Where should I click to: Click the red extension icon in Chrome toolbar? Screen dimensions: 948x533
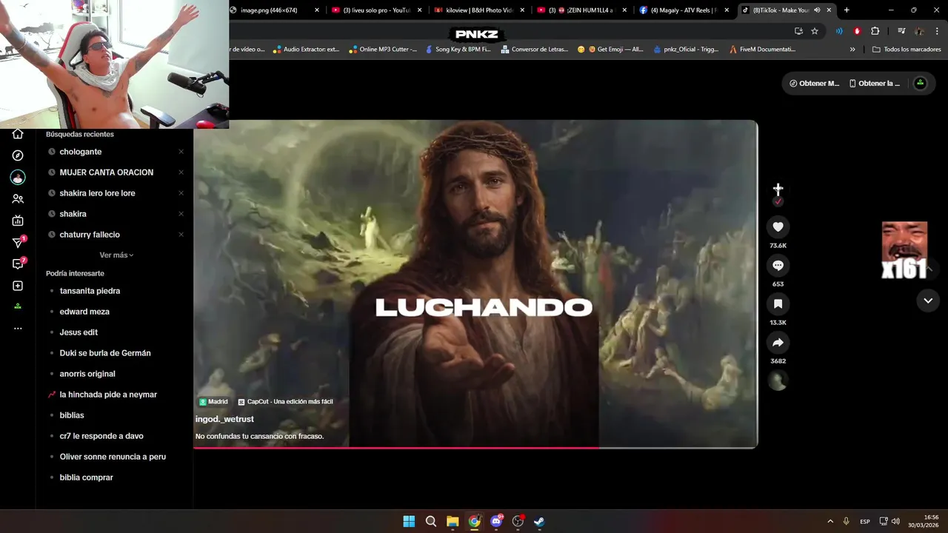[x=857, y=31]
